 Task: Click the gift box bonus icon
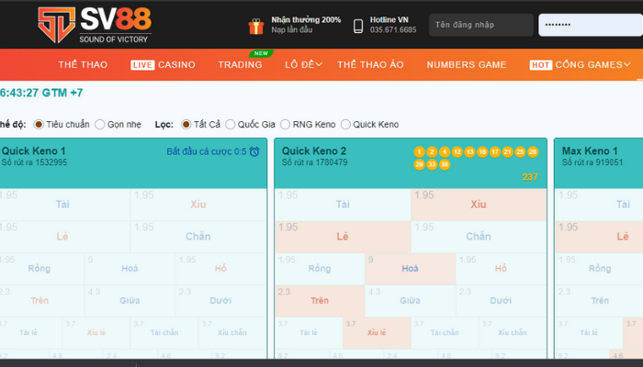coord(257,26)
